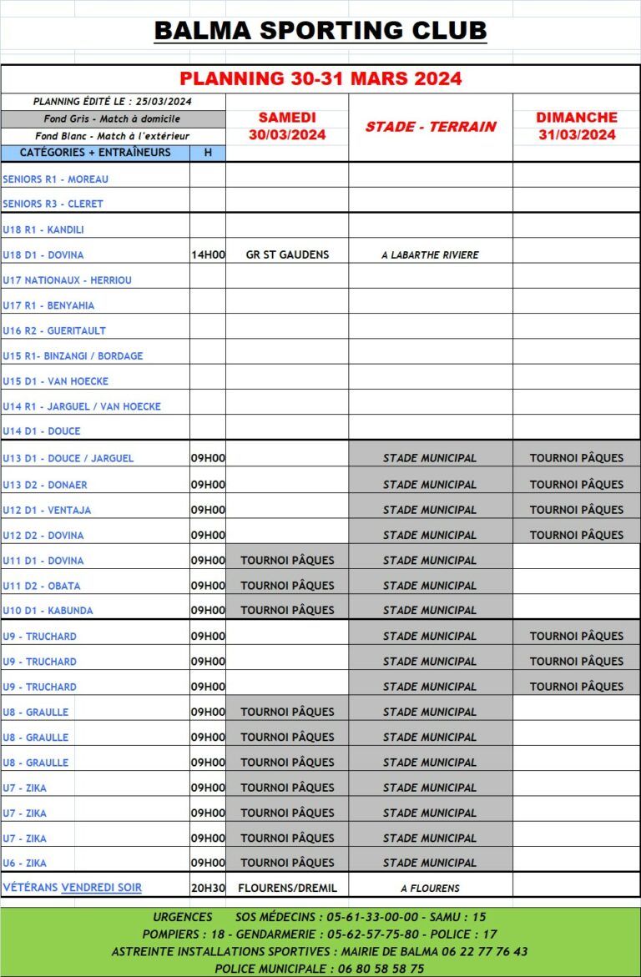
Task: Select the green URGENCES emergency banner
Action: coord(320,942)
